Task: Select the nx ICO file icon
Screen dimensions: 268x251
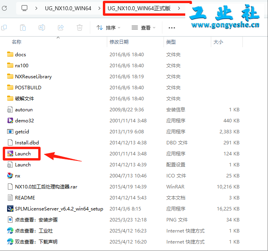Action: click(10, 175)
